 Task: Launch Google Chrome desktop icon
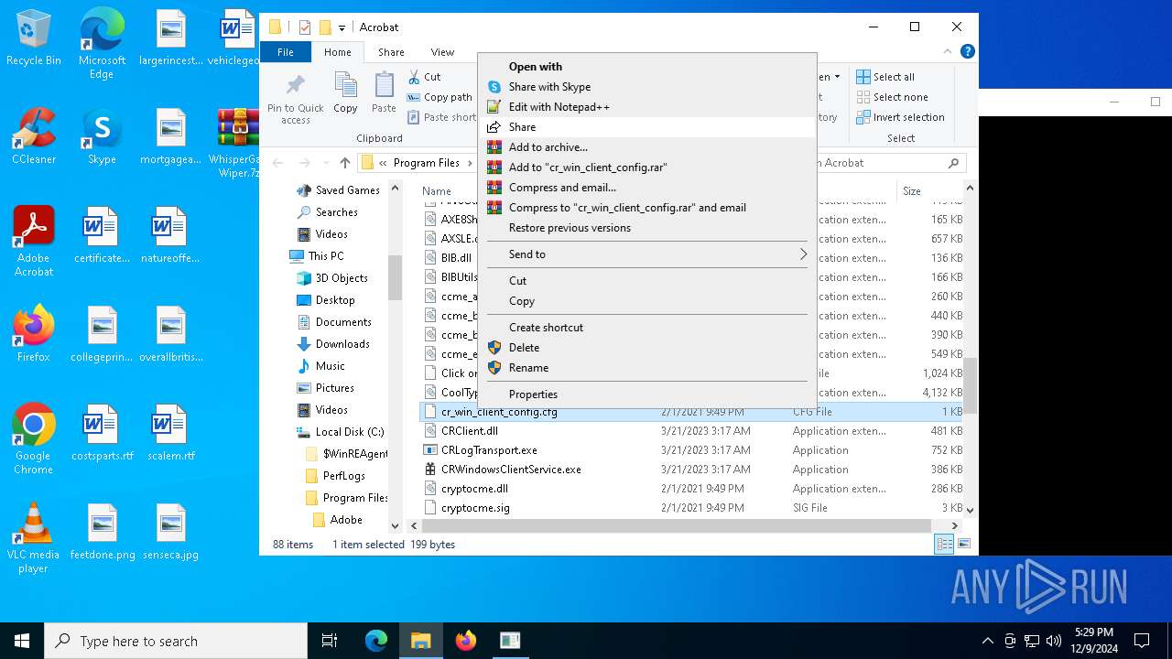(x=34, y=439)
